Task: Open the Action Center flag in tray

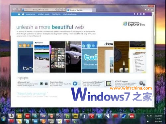Action: coord(148,116)
